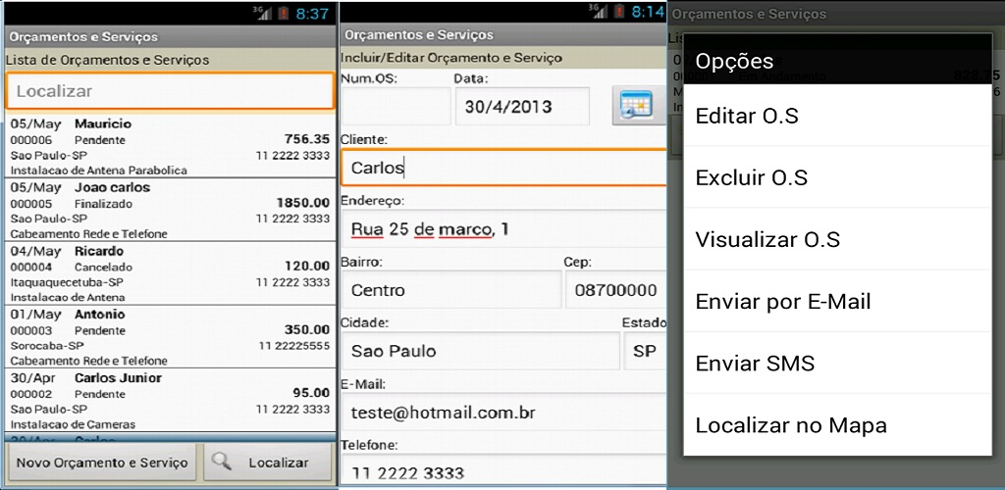Open Ricardo order 000004 entry
This screenshot has width=1005, height=490.
pos(170,273)
